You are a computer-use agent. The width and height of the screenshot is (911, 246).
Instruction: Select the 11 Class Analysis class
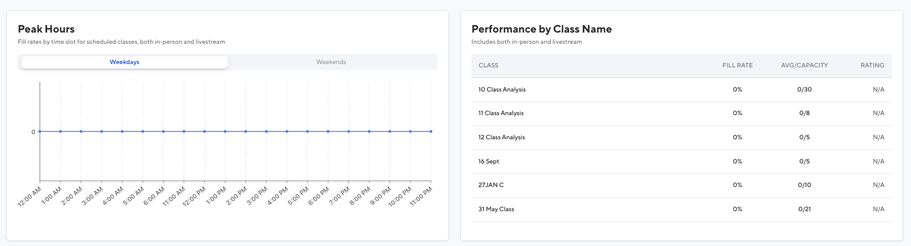[501, 113]
